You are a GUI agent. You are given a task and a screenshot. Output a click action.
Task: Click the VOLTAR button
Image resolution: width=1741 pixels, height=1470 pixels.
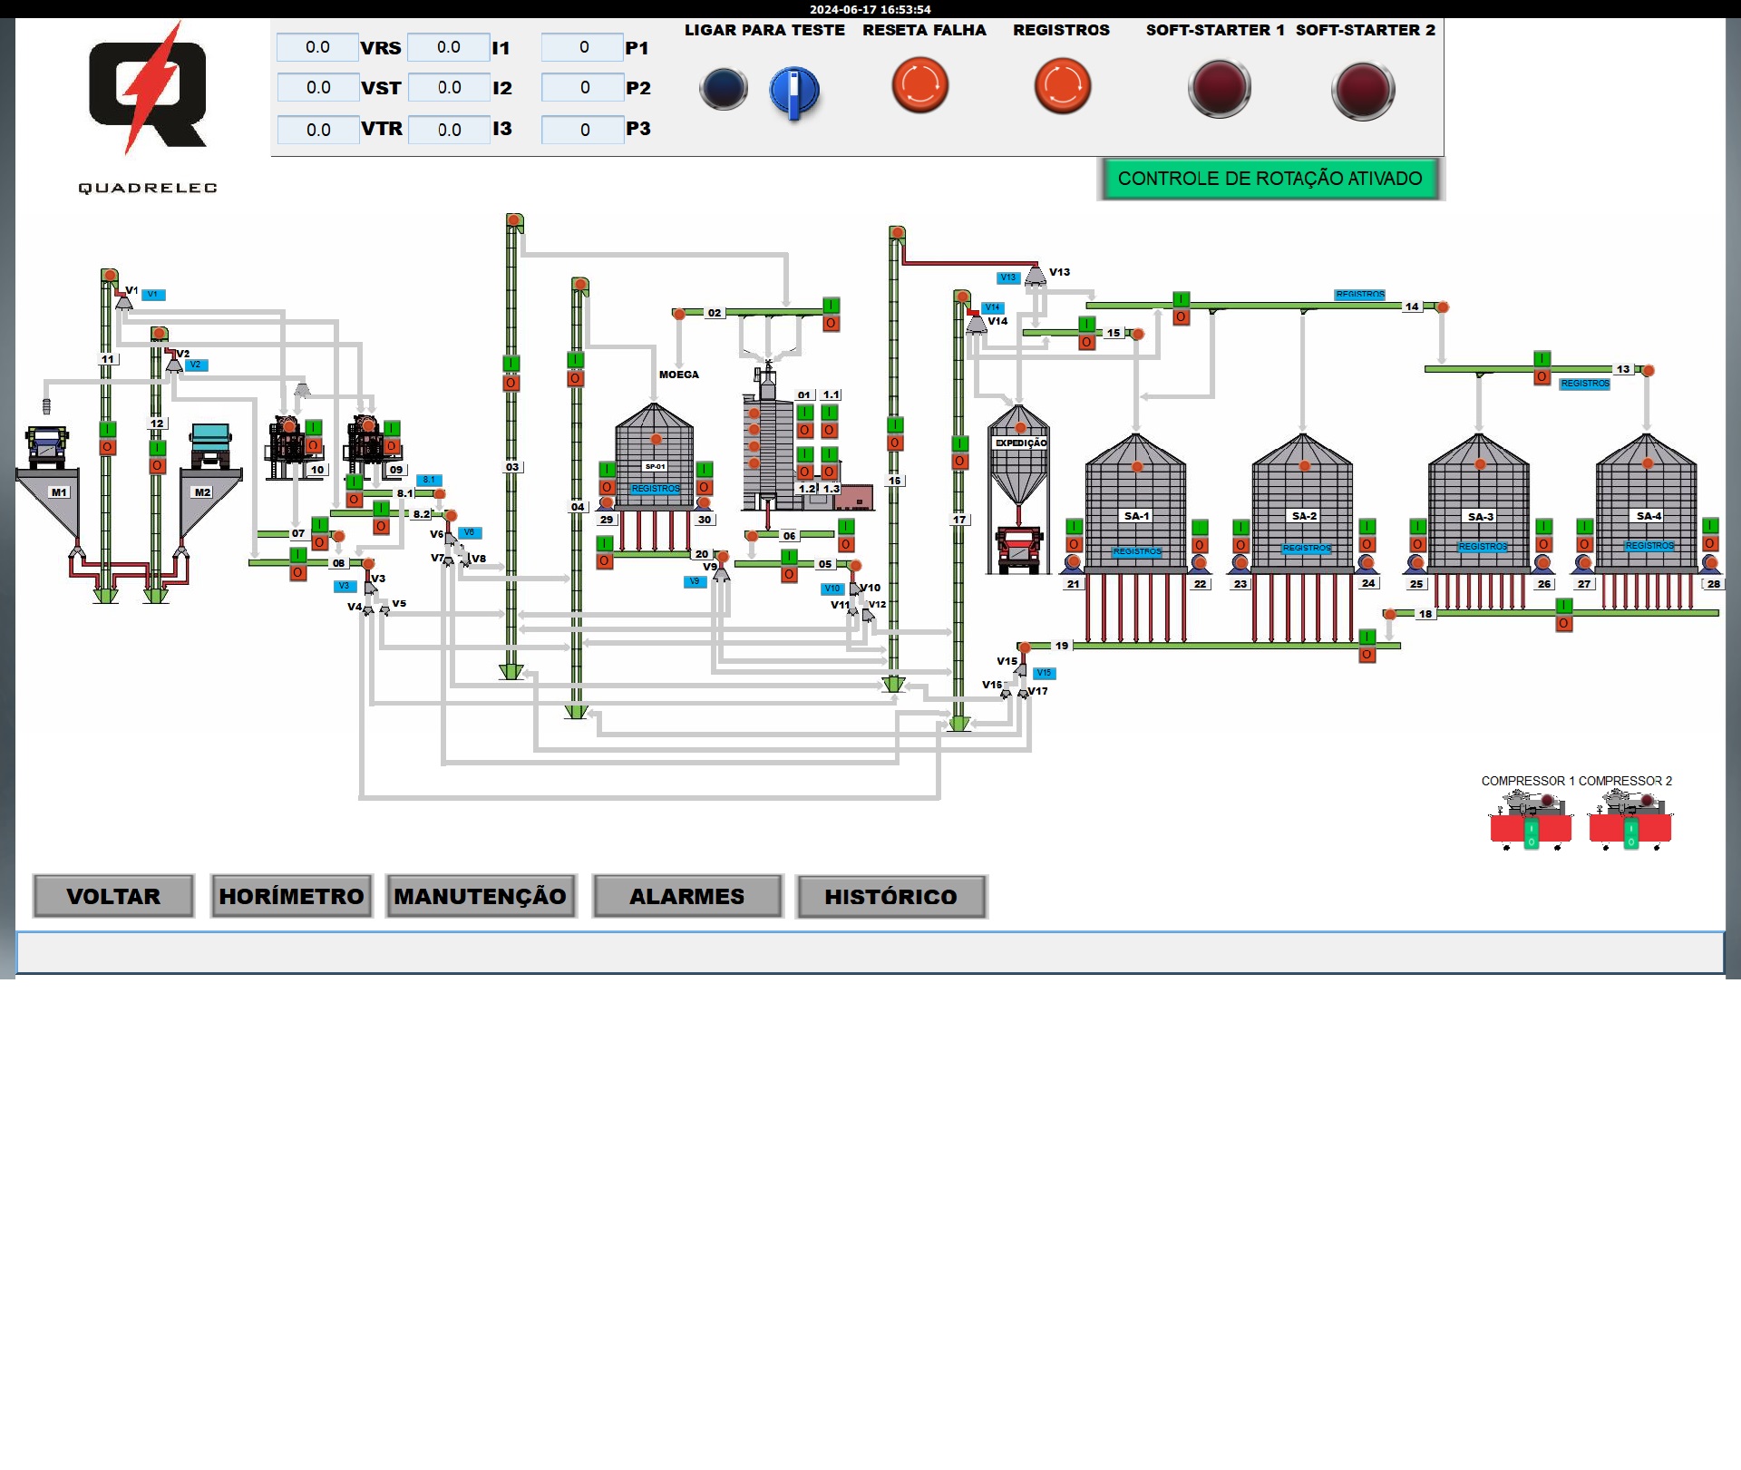point(113,896)
